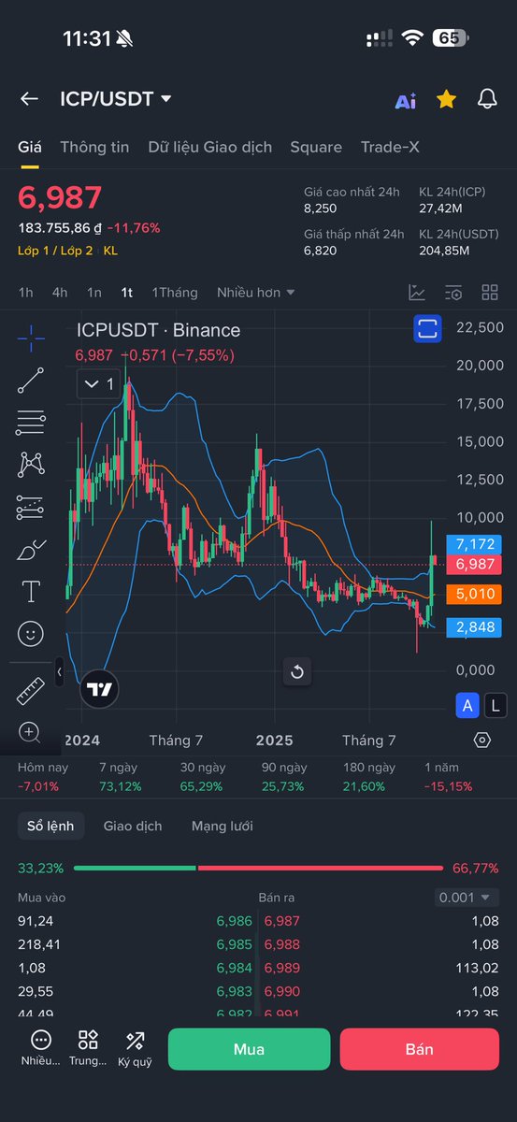Toggle the favorite star icon
The width and height of the screenshot is (517, 1122).
coord(447,99)
